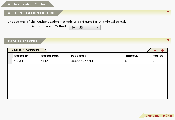Click the plus icon to add RADIUS server
The width and height of the screenshot is (175, 120).
point(163,51)
